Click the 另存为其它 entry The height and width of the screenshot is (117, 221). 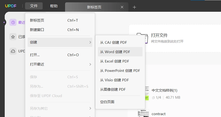click(60, 108)
